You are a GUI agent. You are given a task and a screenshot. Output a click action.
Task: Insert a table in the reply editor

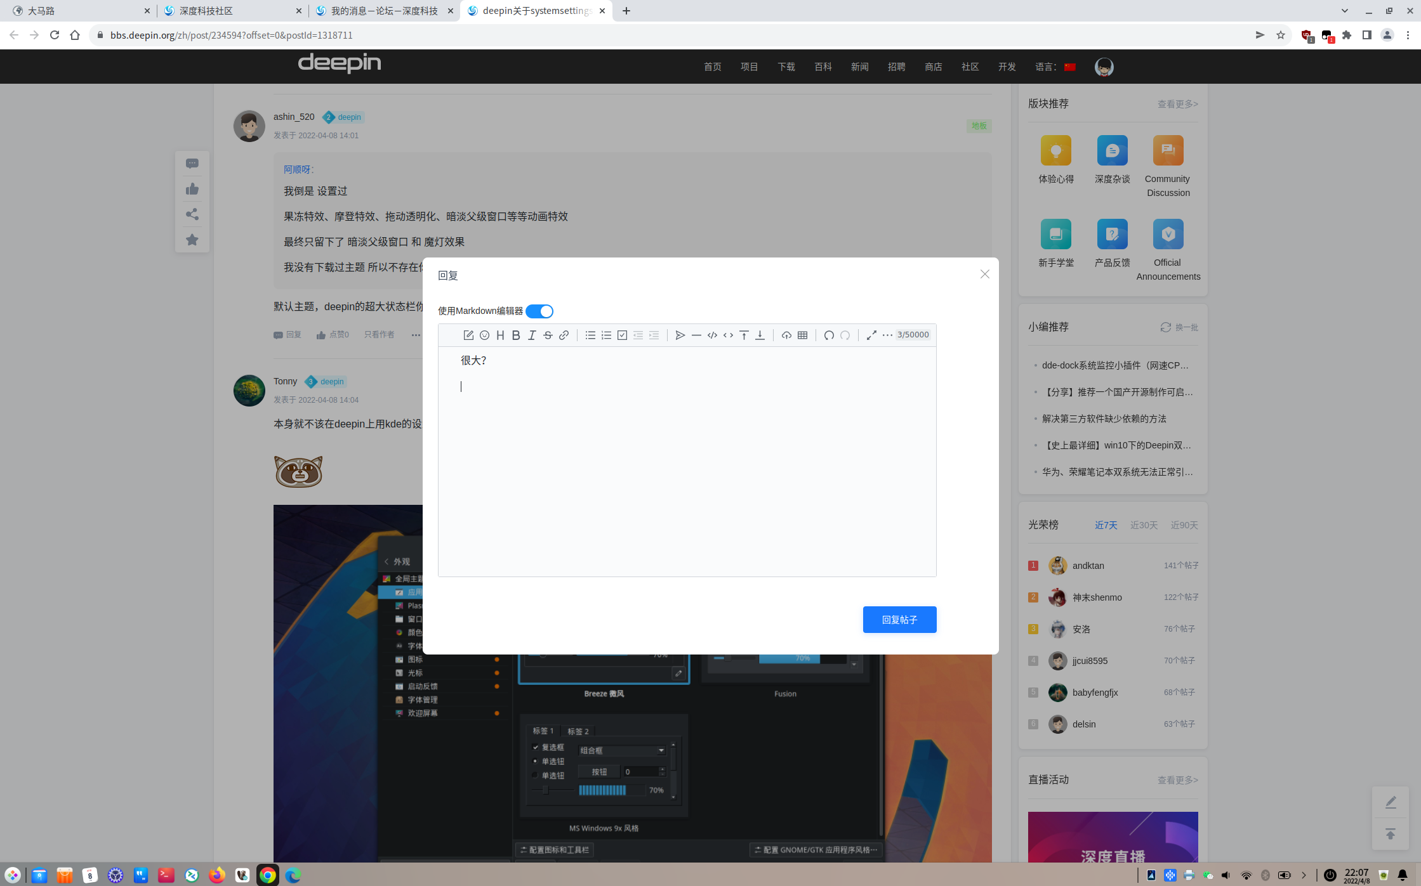pyautogui.click(x=802, y=335)
